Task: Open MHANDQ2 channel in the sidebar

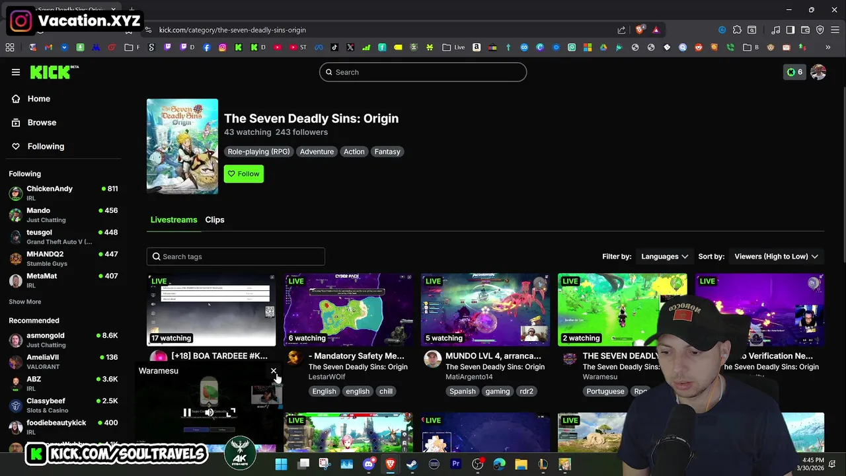Action: click(x=63, y=258)
